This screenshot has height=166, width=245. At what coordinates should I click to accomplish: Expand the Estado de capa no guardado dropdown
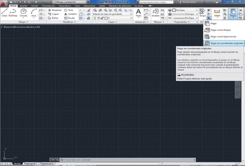112,14
